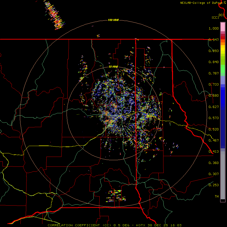Click the 0.840 color scale value
The width and height of the screenshot is (227, 227).
click(x=214, y=62)
